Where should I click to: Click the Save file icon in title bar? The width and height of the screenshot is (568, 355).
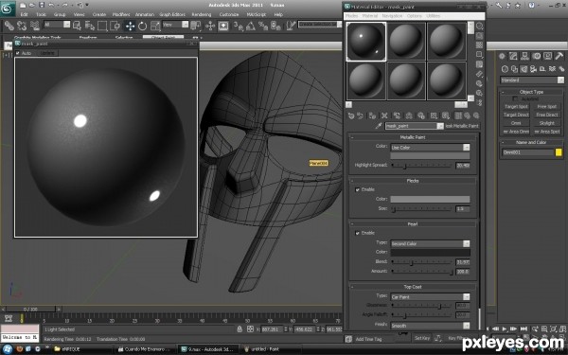click(x=42, y=5)
